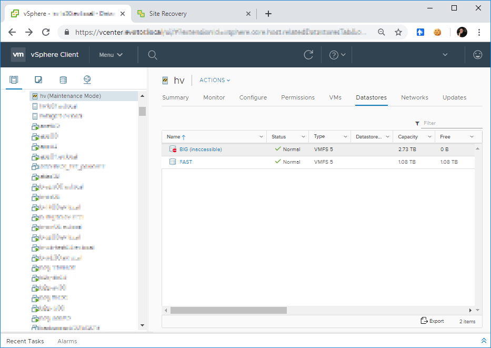The width and height of the screenshot is (491, 348).
Task: Switch to the Summary tab
Action: (175, 97)
